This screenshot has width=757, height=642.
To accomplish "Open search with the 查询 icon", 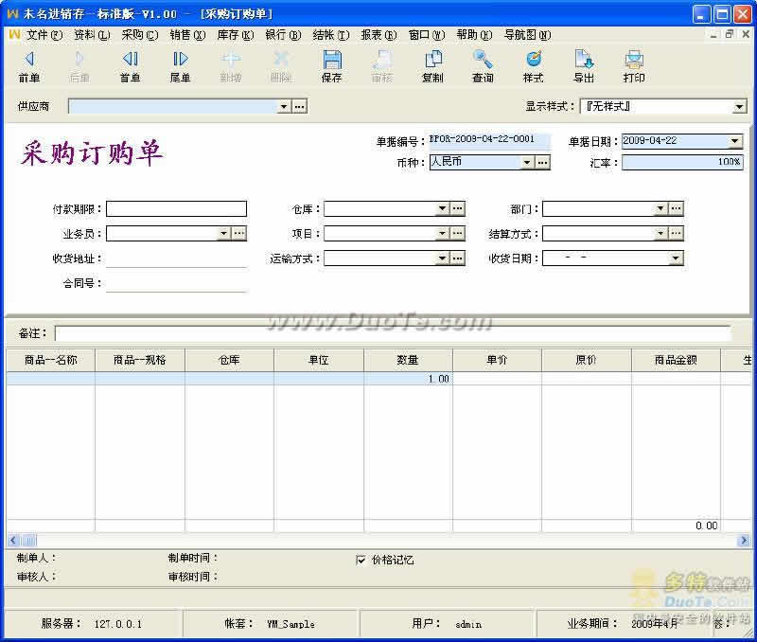I will coord(483,65).
